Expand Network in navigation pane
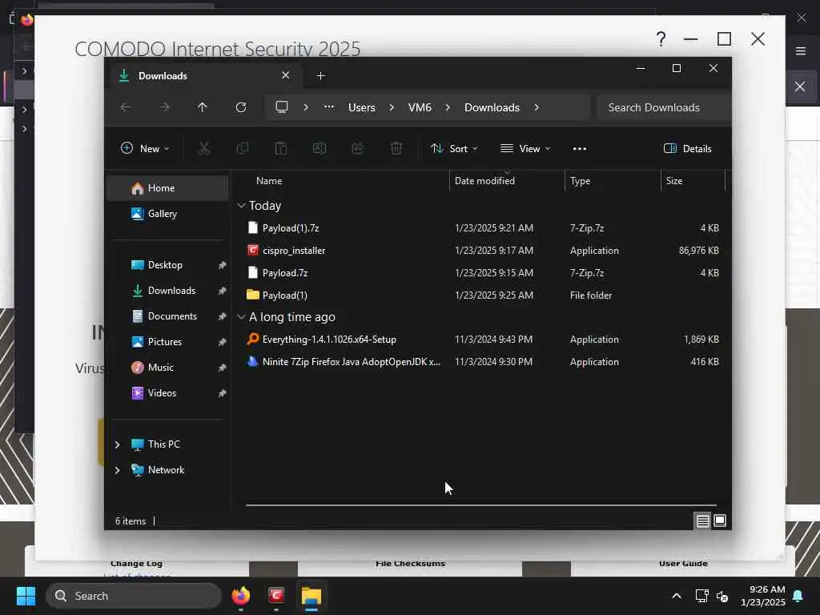Screen dimensions: 820x615 (117, 470)
